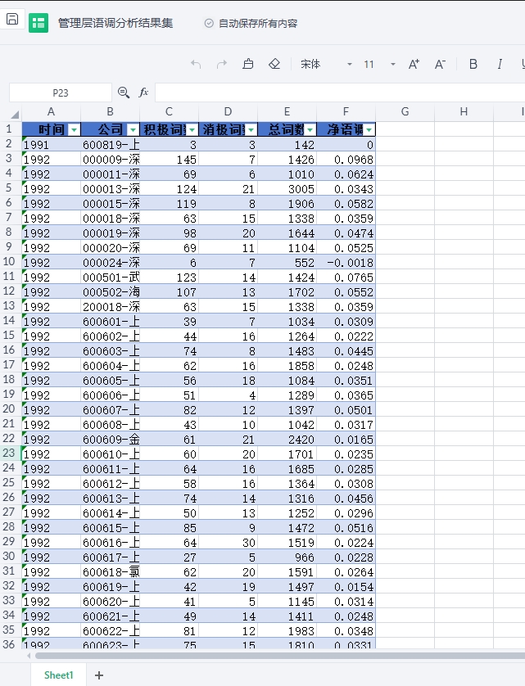Increase font size with A+ icon
Image resolution: width=525 pixels, height=686 pixels.
414,65
